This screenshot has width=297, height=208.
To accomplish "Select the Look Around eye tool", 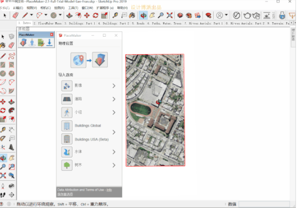I will point(11,186).
